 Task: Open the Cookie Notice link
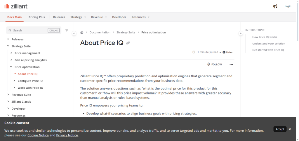click(x=38, y=135)
